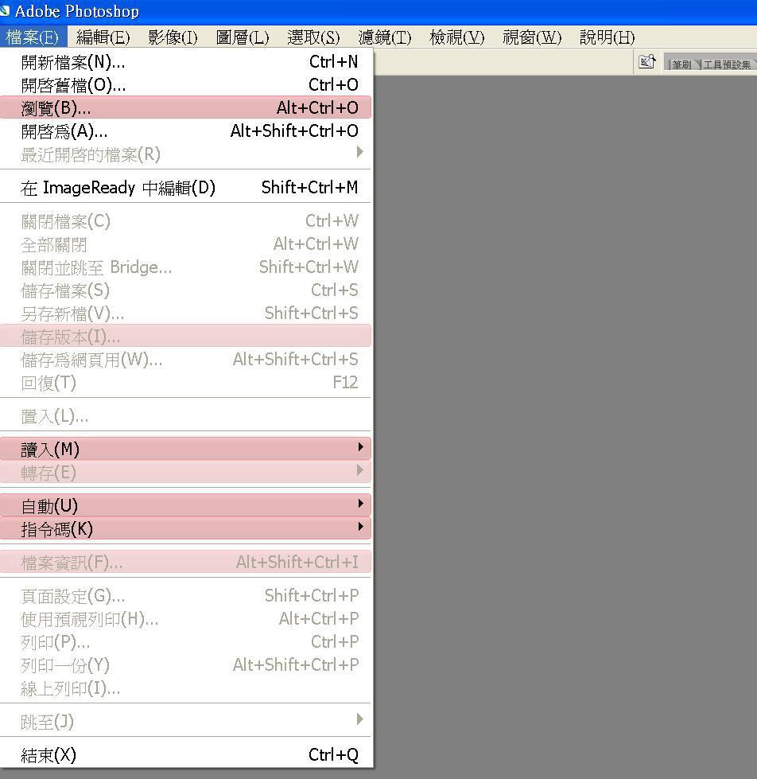This screenshot has width=757, height=779.
Task: Click the 儲存為網頁用(W)... entry
Action: 185,359
